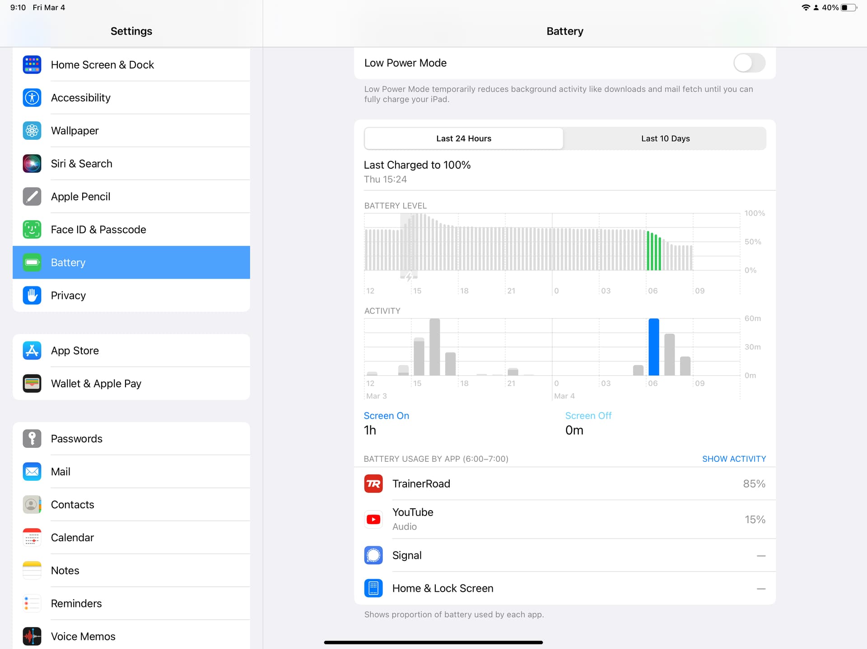Tap the Contacts icon

click(x=32, y=504)
